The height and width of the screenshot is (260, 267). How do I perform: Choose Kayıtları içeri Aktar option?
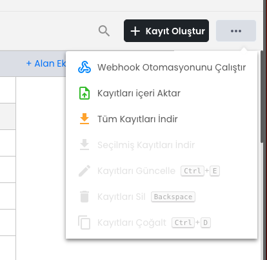point(162,93)
